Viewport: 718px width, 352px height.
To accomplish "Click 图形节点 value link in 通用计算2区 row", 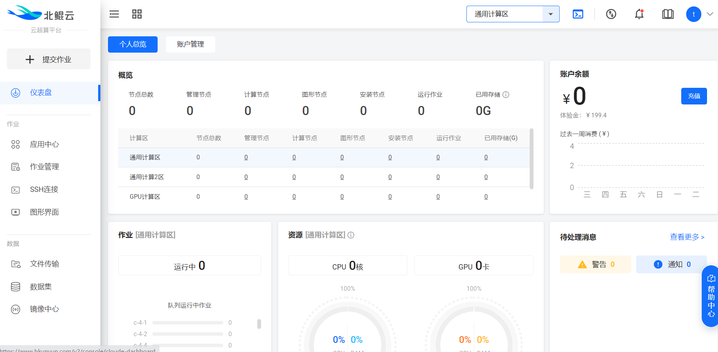I will tap(342, 177).
